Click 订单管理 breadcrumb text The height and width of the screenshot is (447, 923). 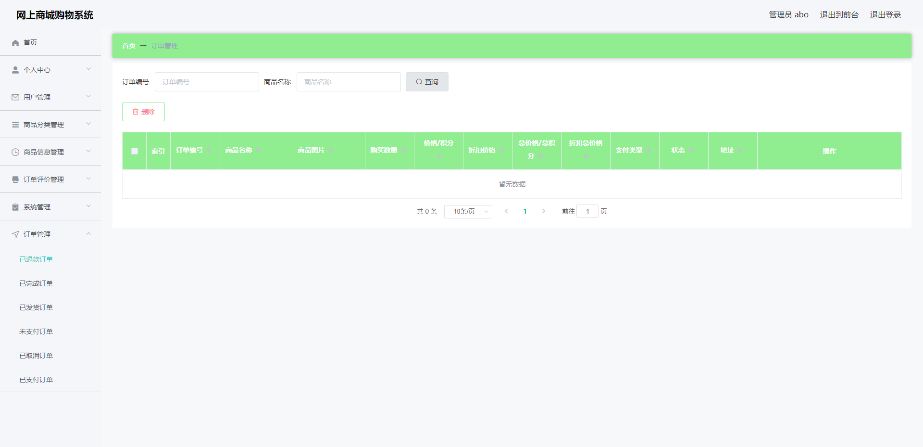pos(164,46)
